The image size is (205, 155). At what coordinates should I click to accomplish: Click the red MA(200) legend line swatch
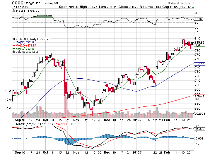tap(14, 46)
